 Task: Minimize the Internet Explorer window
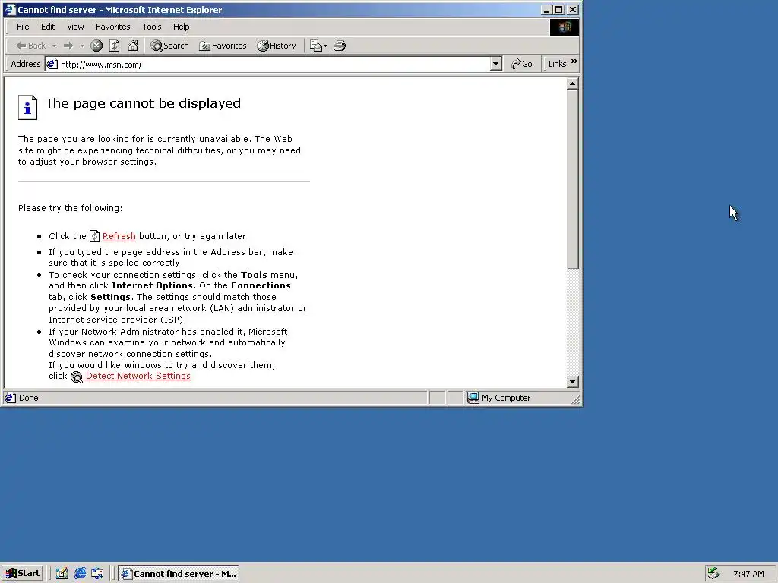[547, 9]
